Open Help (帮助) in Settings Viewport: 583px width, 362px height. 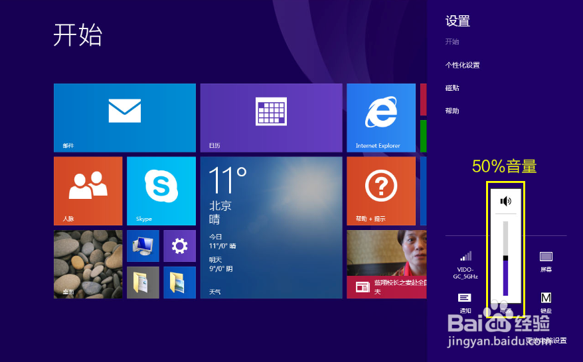pyautogui.click(x=452, y=111)
